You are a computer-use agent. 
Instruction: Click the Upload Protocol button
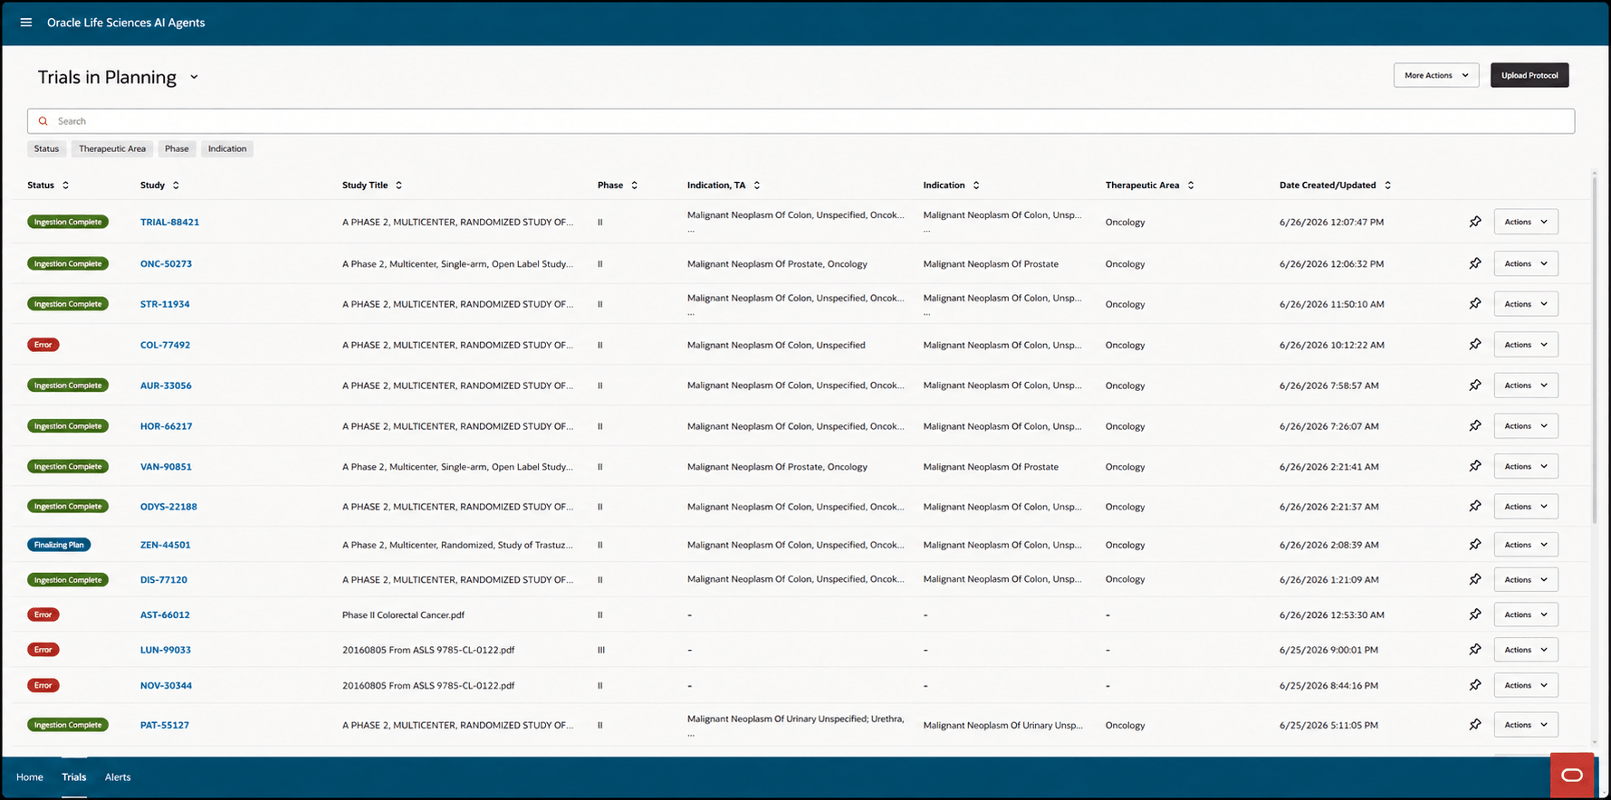(1529, 75)
